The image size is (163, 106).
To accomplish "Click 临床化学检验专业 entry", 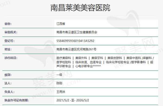I will [x=118, y=62].
